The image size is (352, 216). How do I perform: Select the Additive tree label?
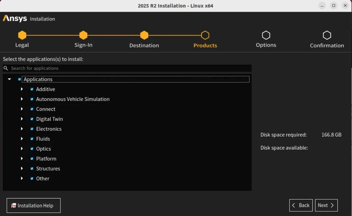[x=46, y=89]
